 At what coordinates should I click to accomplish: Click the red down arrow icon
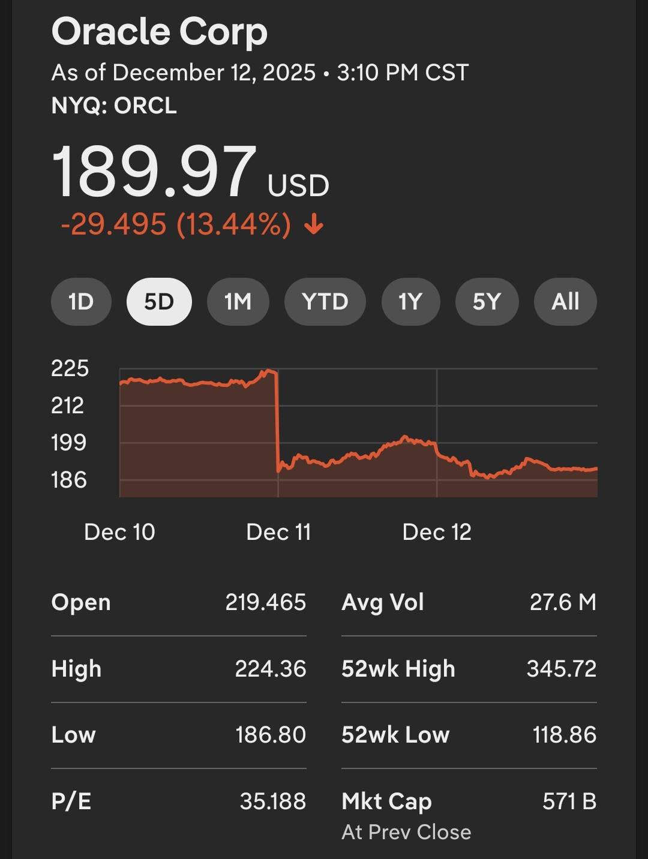coord(314,226)
